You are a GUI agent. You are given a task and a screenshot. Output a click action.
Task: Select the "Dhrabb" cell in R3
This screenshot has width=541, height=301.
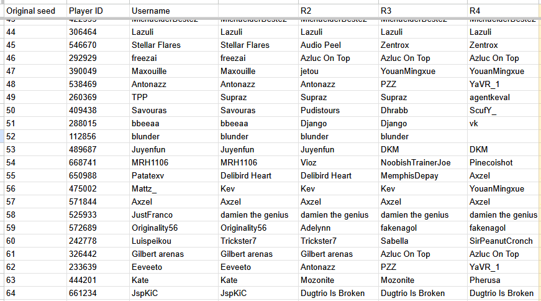395,110
